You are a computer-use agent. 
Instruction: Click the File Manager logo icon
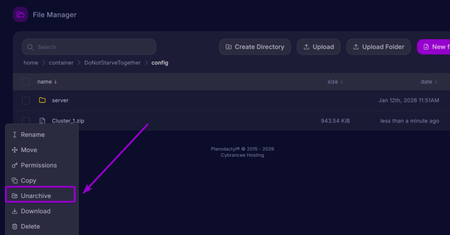point(20,14)
